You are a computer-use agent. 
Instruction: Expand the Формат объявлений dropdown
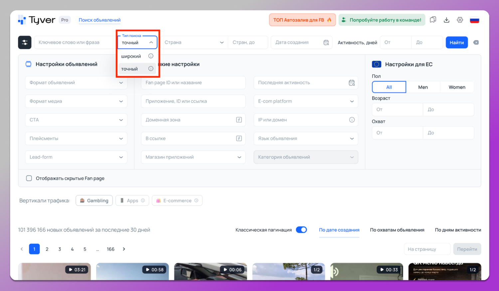[76, 82]
